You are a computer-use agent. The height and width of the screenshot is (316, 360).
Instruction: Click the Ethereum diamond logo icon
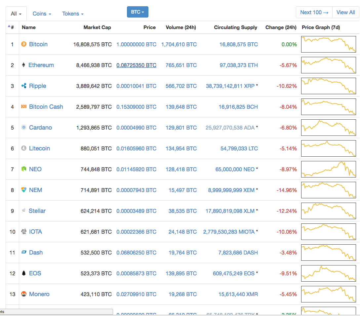23,65
